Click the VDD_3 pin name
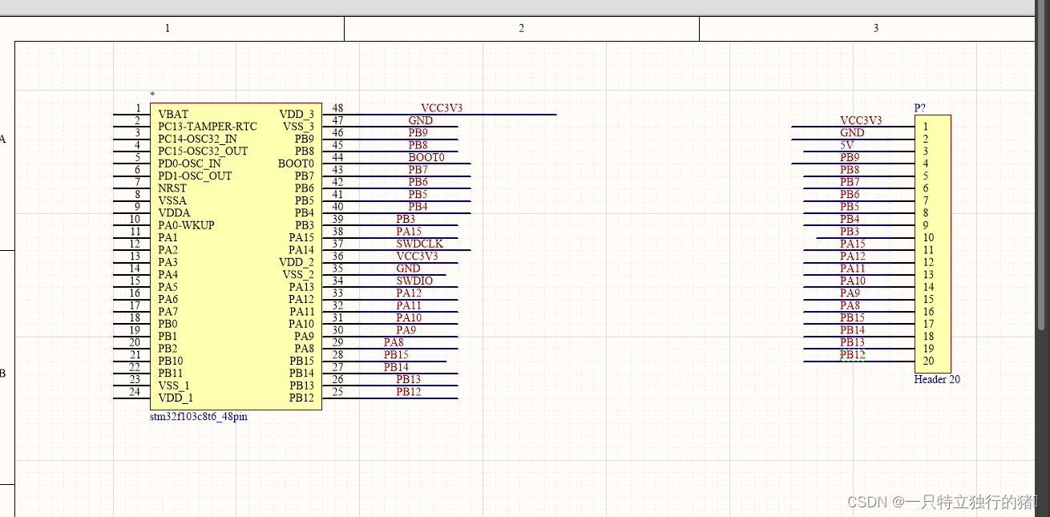The height and width of the screenshot is (517, 1050). click(297, 115)
